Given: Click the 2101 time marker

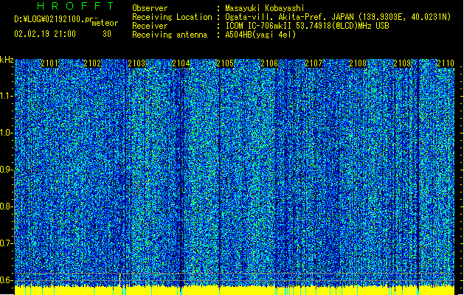Looking at the screenshot, I should tap(49, 63).
